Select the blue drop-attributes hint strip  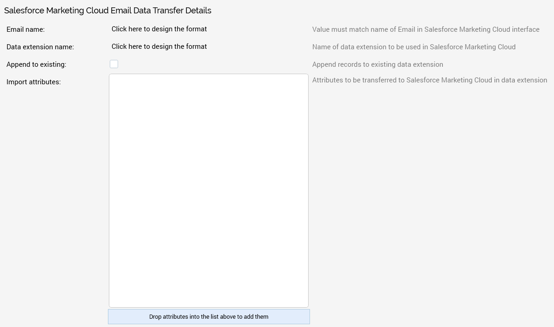[208, 317]
